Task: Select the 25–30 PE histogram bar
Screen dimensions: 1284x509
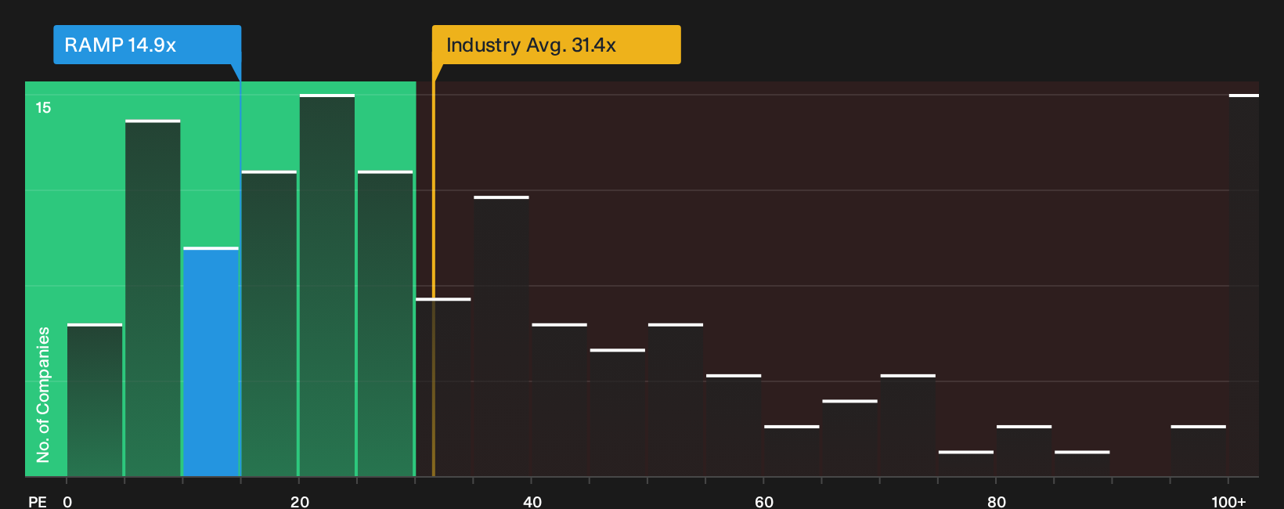Action: pos(385,323)
